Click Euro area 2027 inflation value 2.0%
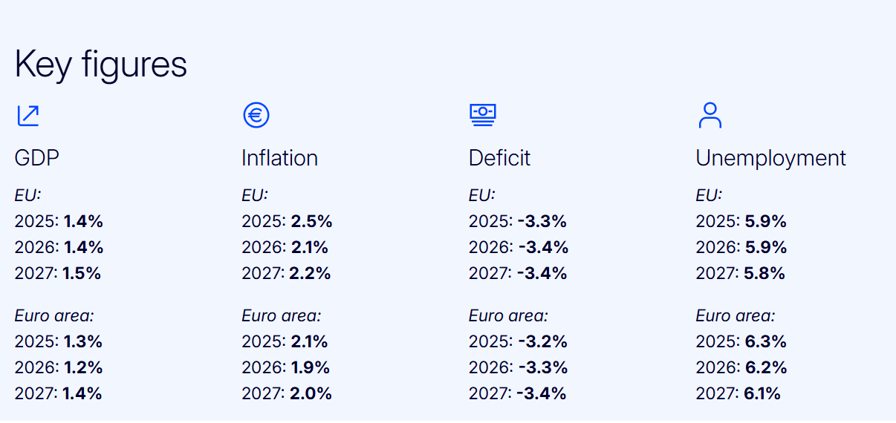 [x=311, y=393]
